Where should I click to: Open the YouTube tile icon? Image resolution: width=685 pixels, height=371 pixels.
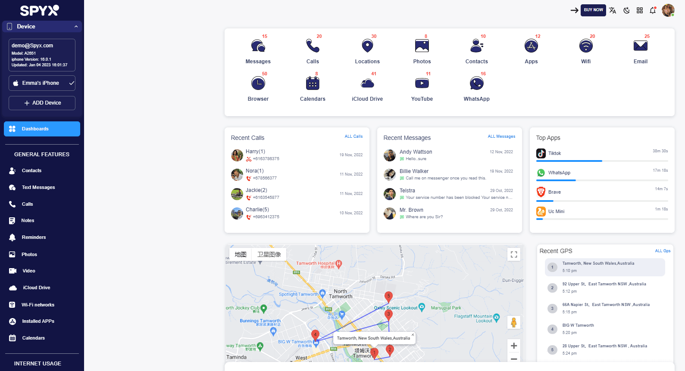coord(422,83)
